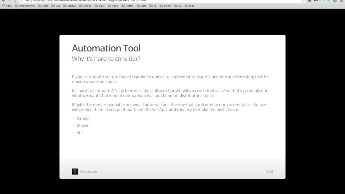The width and height of the screenshot is (345, 194).
Task: Click the paragraph starting "Maybe the most reasonable"
Action: click(x=169, y=107)
